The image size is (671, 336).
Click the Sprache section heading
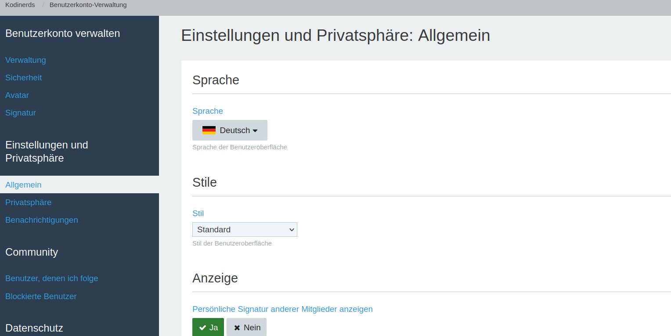click(x=216, y=80)
